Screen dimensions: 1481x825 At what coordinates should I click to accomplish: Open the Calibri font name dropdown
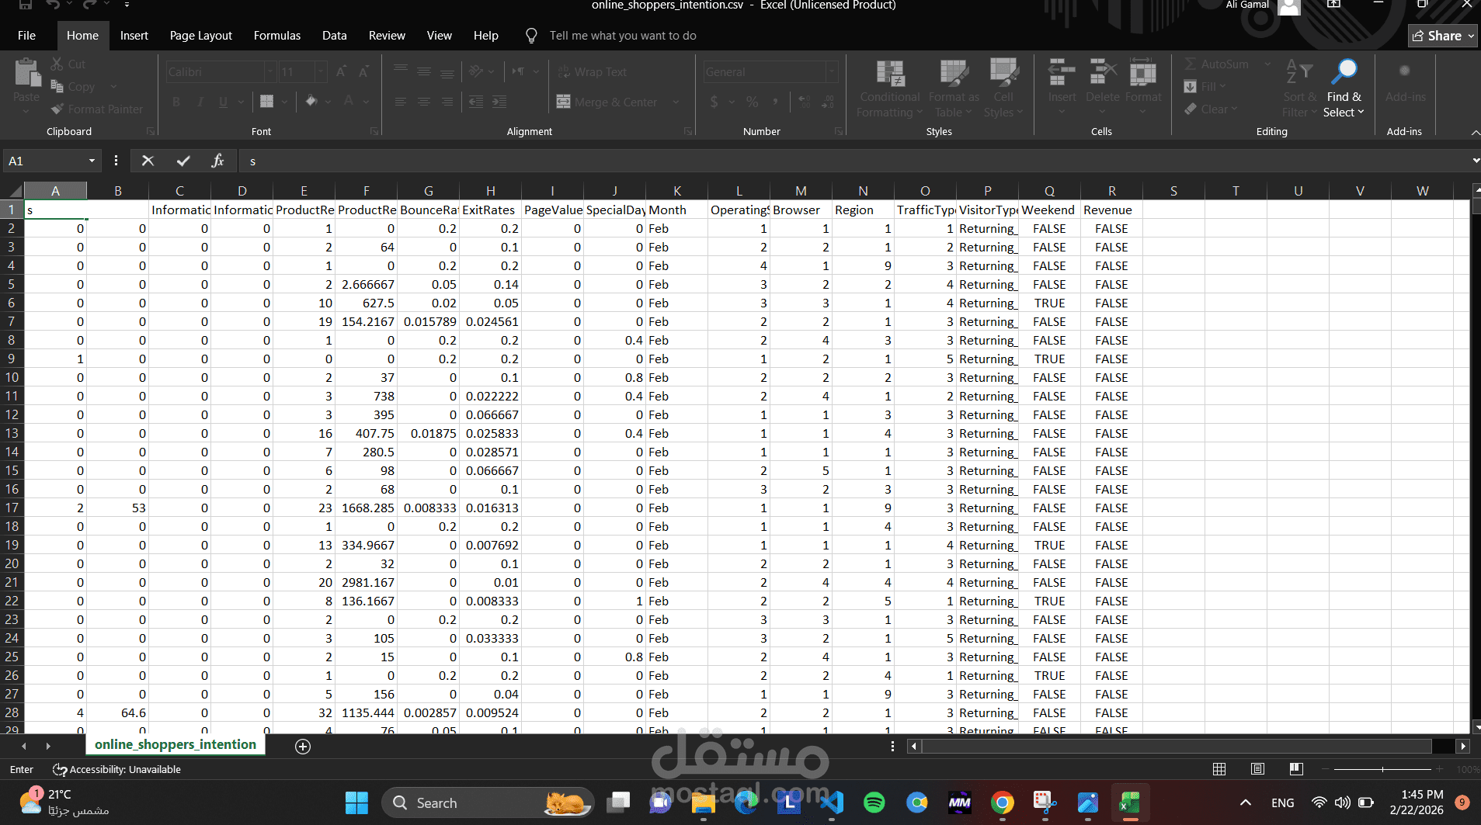point(270,72)
